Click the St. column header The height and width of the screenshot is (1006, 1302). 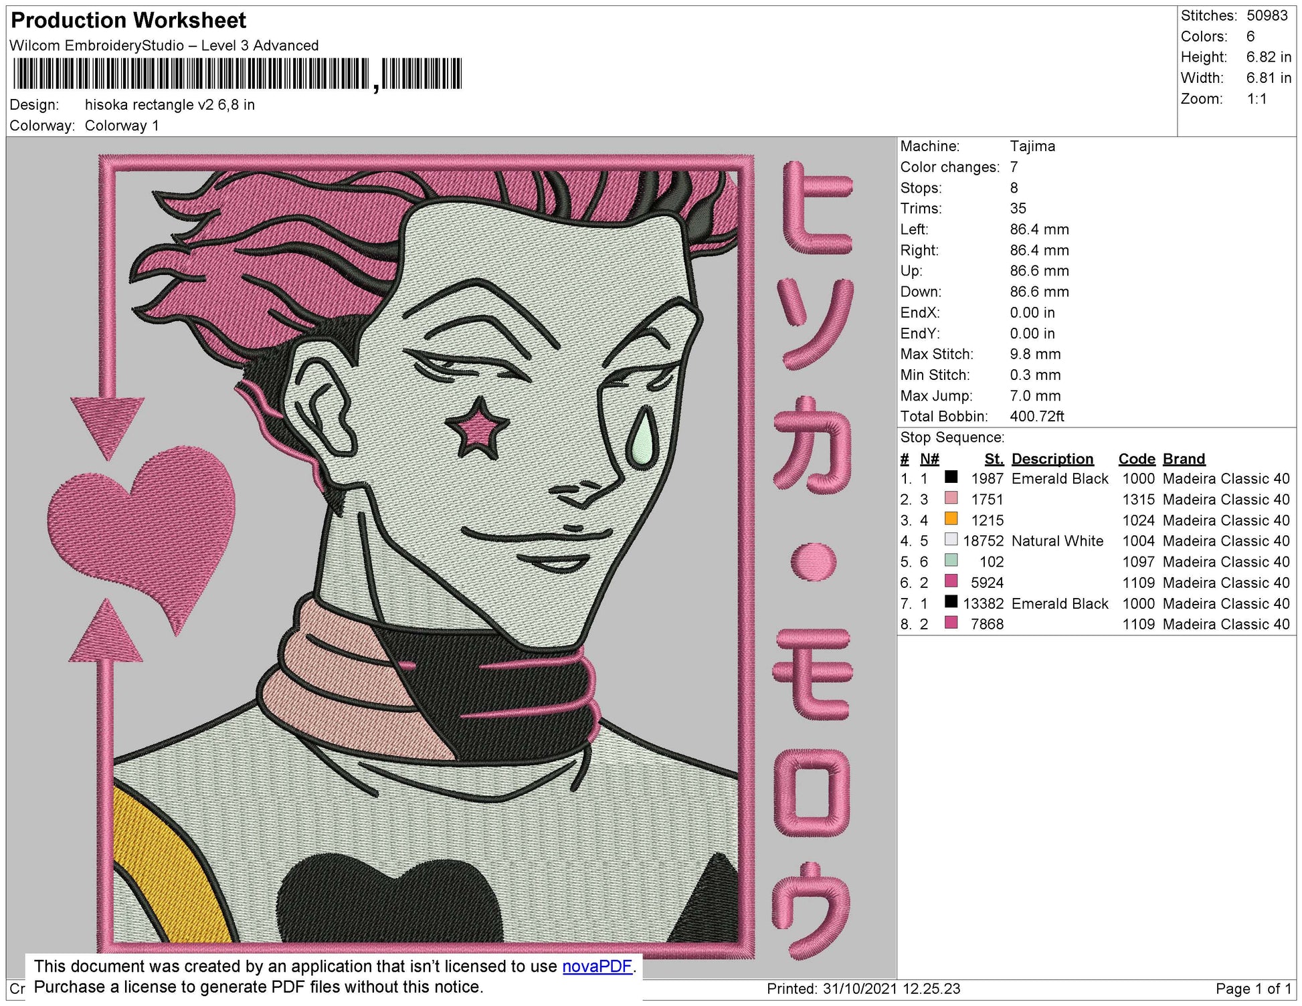point(994,459)
